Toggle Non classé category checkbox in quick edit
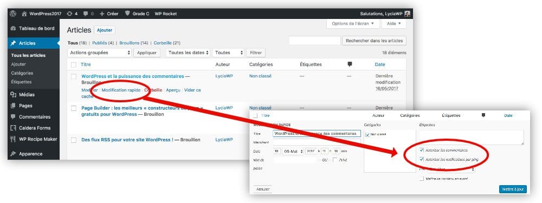This screenshot has height=203, width=542. coord(367,134)
